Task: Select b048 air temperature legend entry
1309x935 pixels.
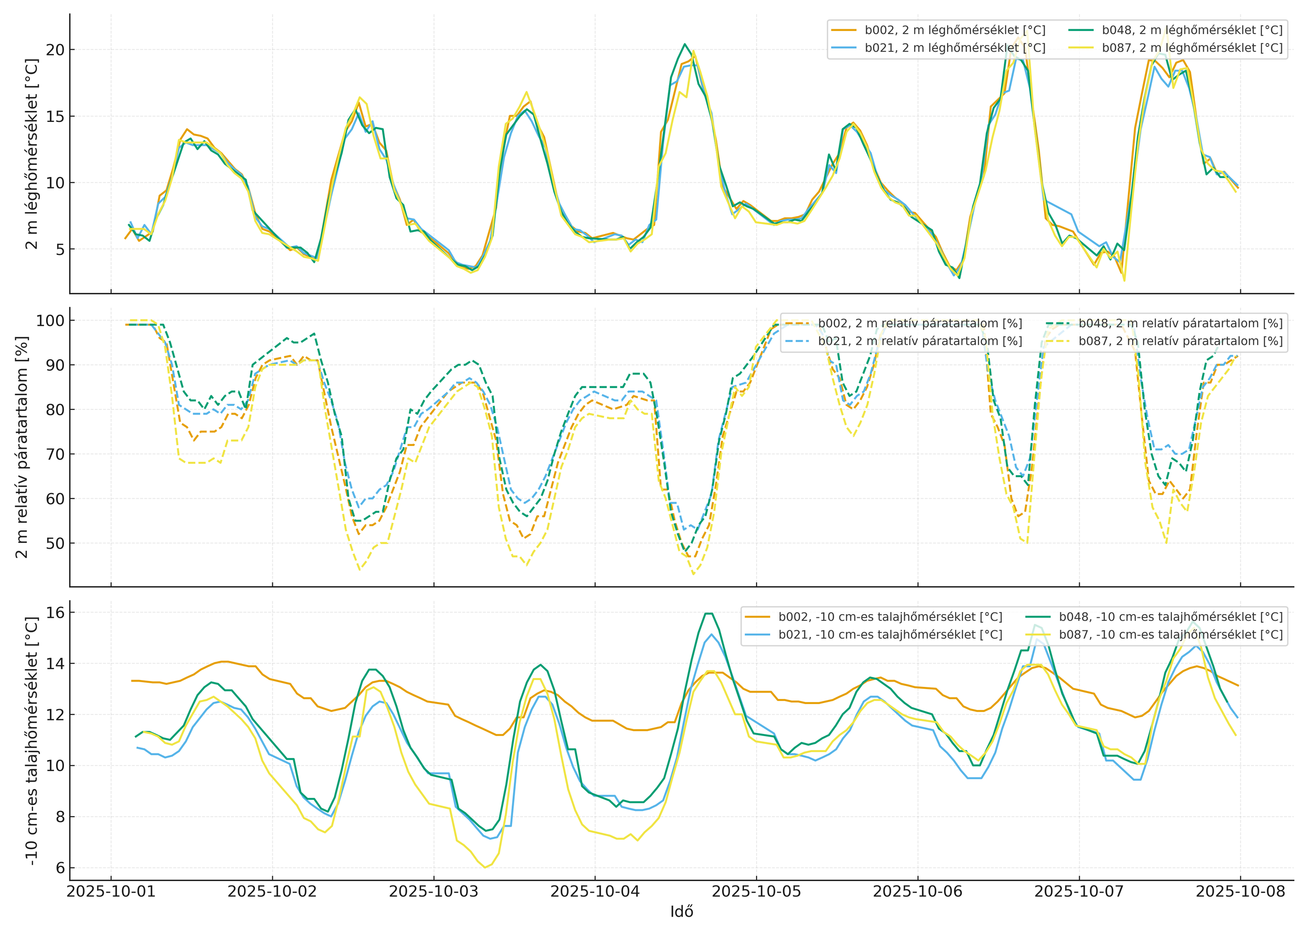Action: pos(1192,30)
